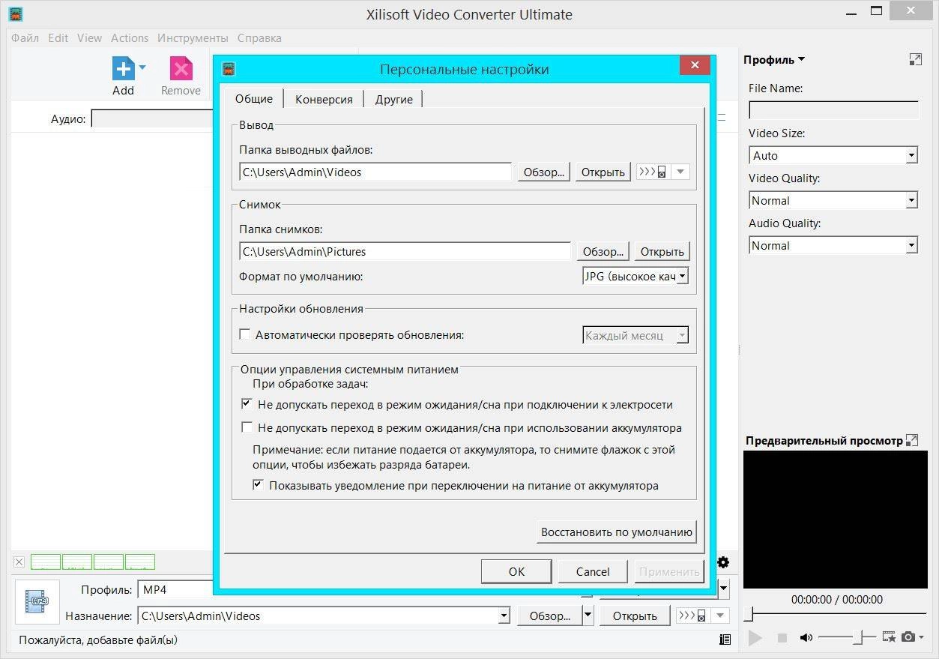Uncheck prevent standby when plugged into mains
Image resolution: width=939 pixels, height=659 pixels.
tap(246, 404)
